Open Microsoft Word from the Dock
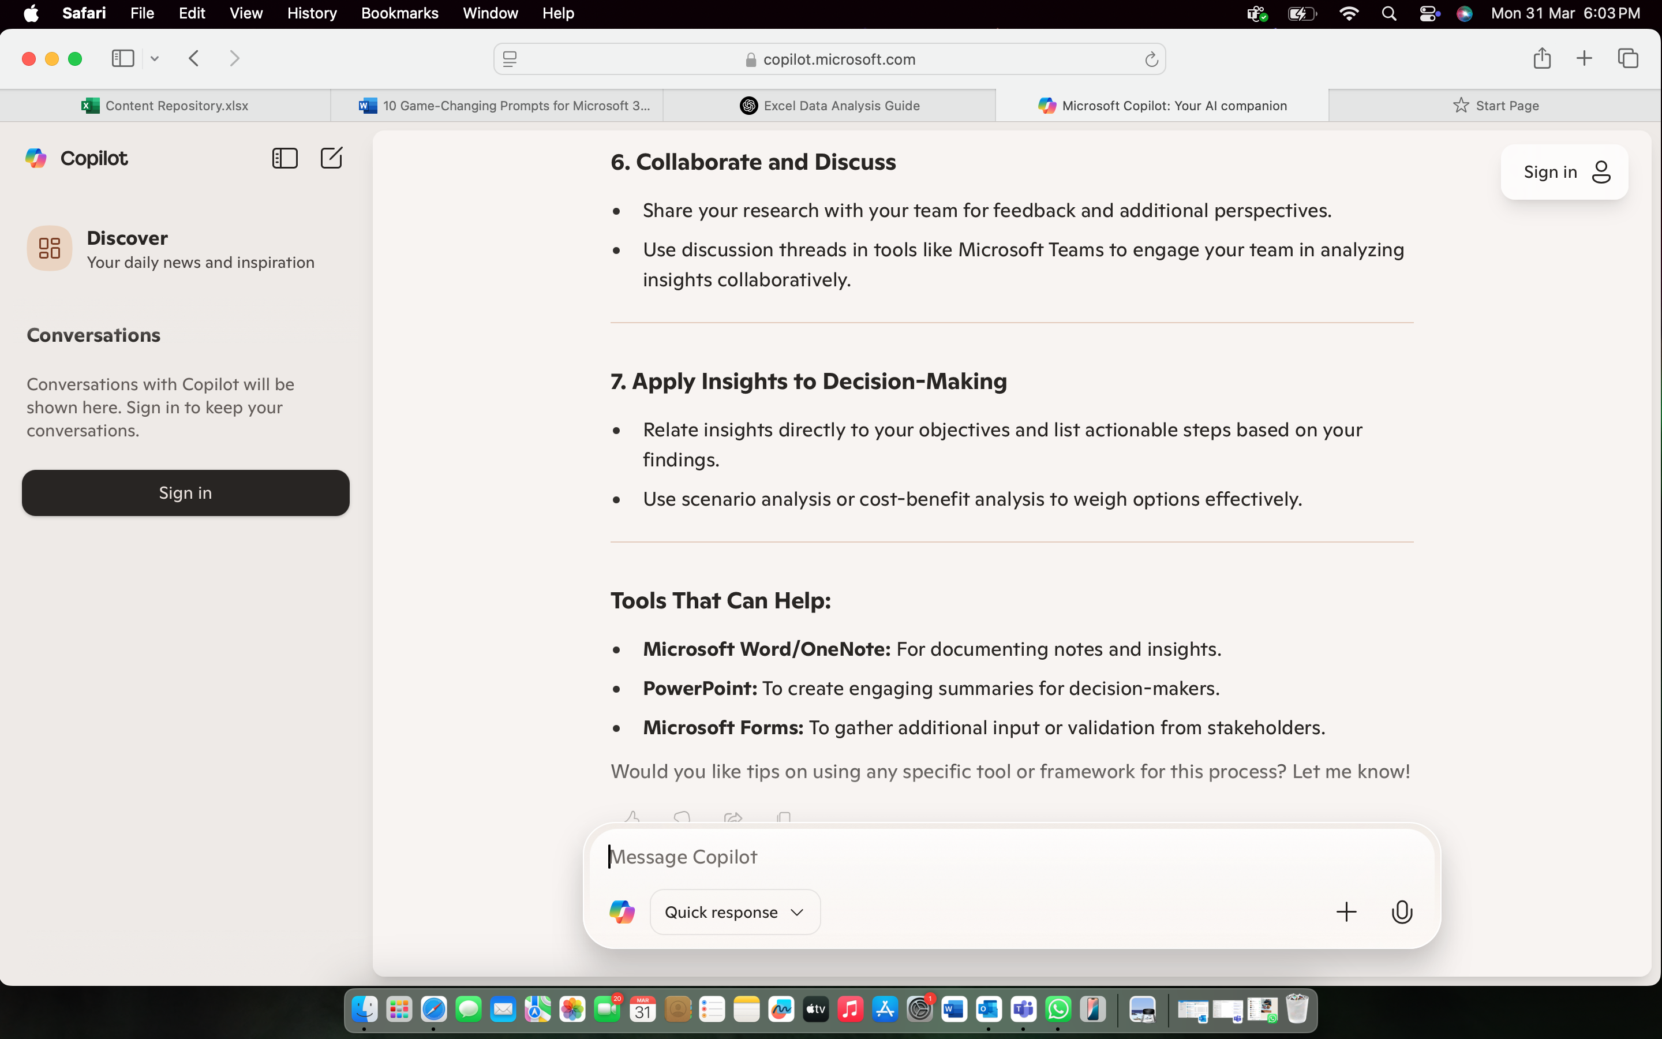This screenshot has width=1662, height=1039. pos(954,1010)
